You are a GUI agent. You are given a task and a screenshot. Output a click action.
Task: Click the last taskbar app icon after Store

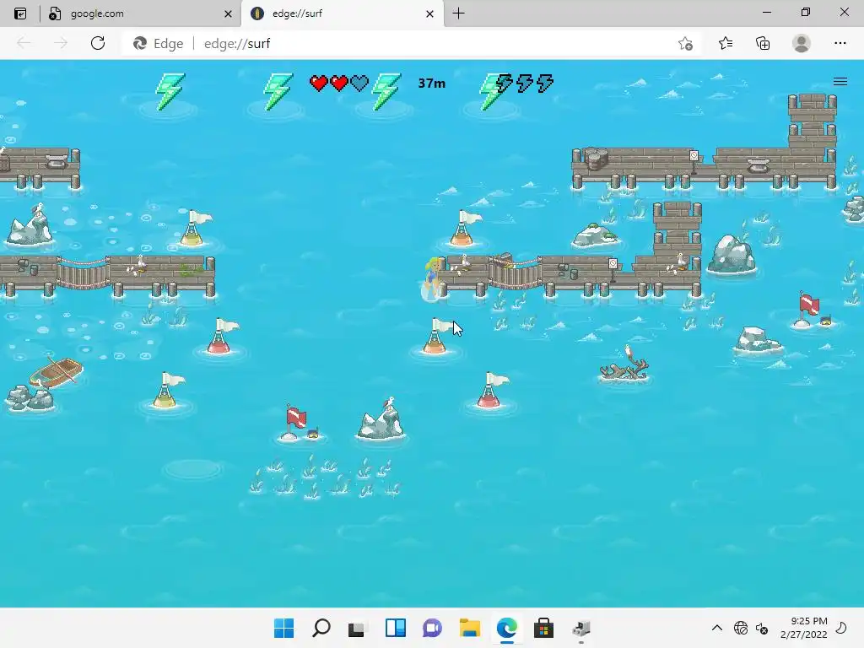click(x=580, y=628)
